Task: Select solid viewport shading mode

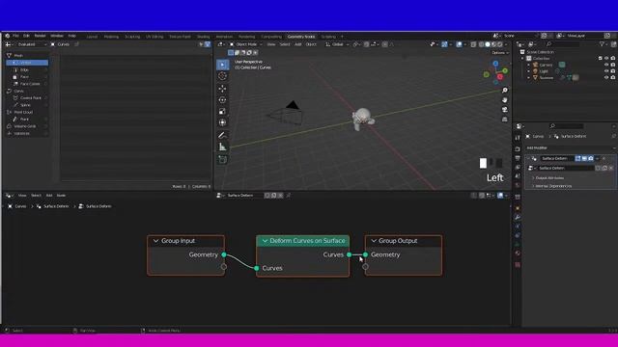Action: coord(488,44)
